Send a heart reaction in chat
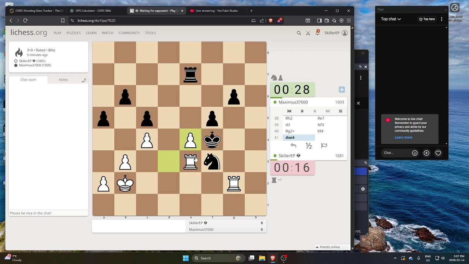Viewport: 469px width, 264px height. pyautogui.click(x=438, y=153)
